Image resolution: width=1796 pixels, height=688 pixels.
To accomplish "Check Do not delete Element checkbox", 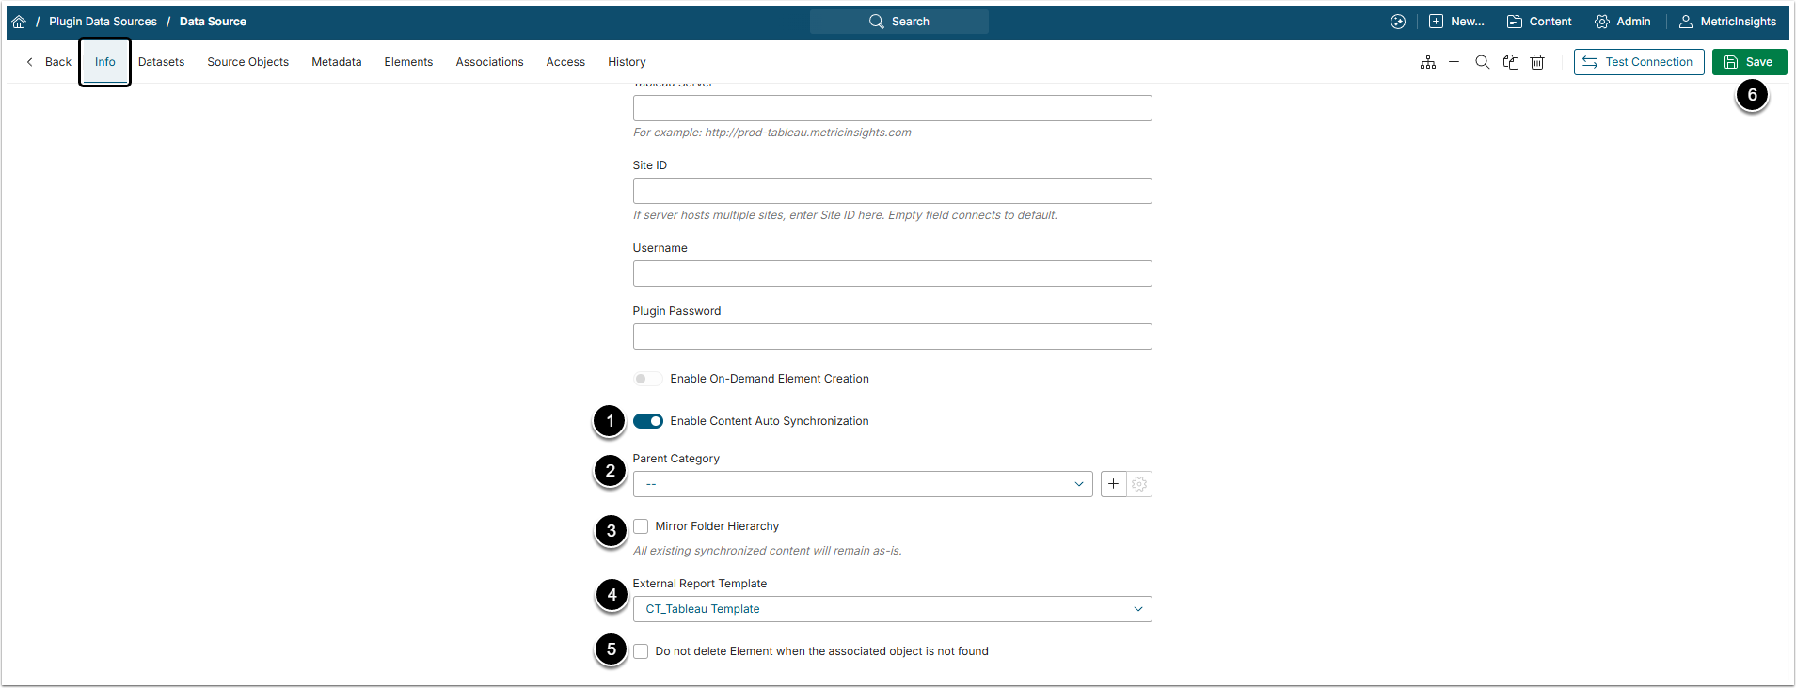I will [x=641, y=651].
